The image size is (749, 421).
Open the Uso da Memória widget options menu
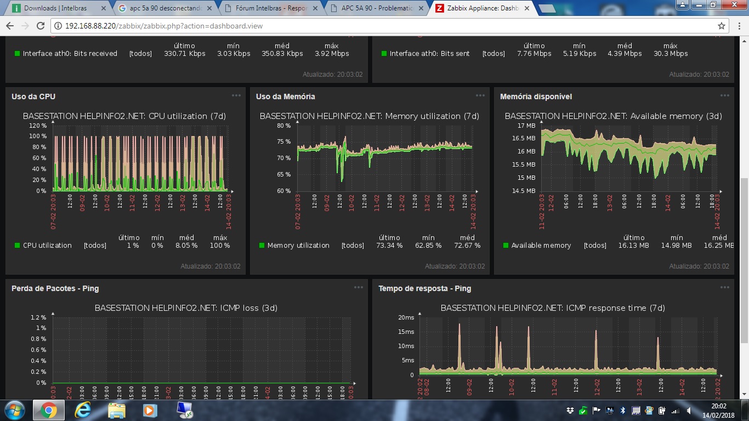(x=480, y=95)
